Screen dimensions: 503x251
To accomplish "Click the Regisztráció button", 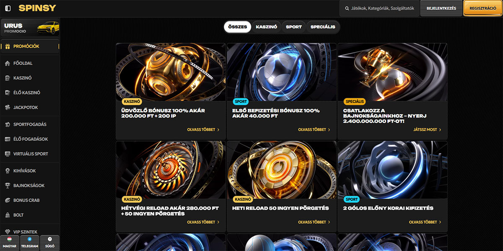I will 483,8.
